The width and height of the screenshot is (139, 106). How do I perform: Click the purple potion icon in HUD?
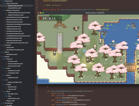pyautogui.click(x=50, y=18)
